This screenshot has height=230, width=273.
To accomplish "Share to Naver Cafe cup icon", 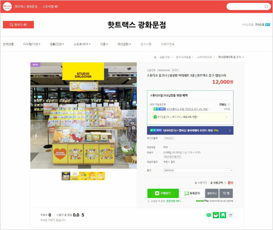I will click(x=216, y=215).
